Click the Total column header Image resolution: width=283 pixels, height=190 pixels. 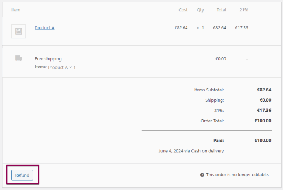pos(221,10)
